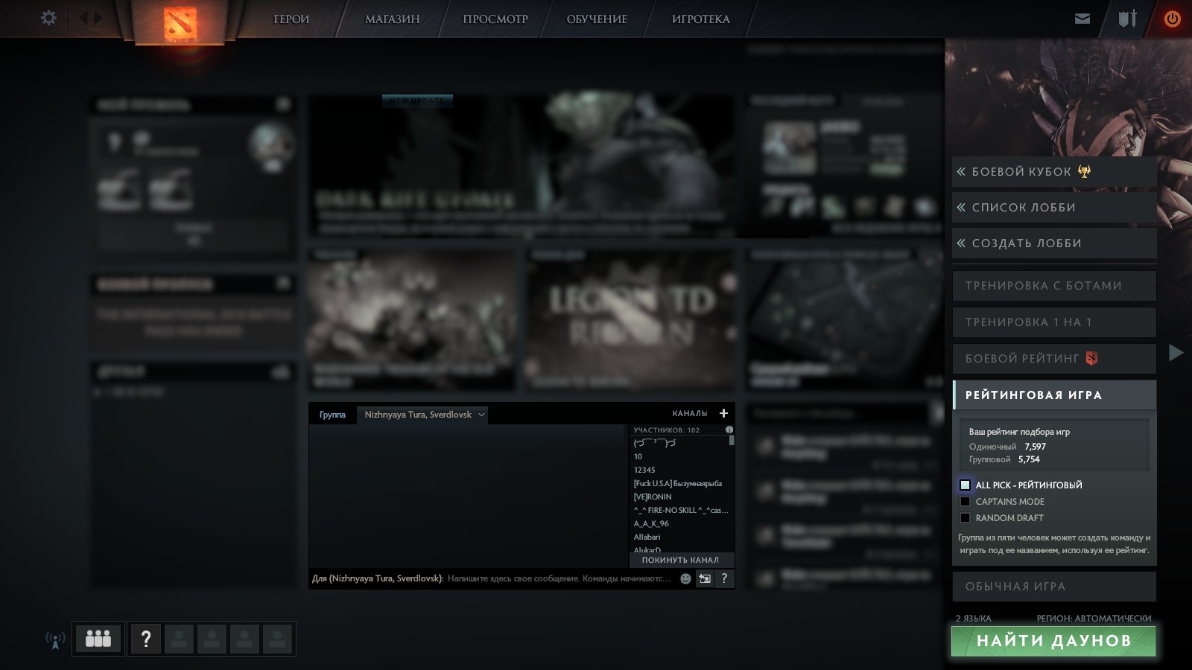The height and width of the screenshot is (670, 1192).
Task: Click the question mark party slot
Action: 146,639
